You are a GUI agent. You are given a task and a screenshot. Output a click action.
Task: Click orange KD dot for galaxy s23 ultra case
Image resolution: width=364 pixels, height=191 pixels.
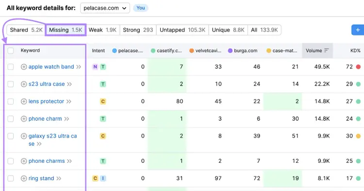358,136
